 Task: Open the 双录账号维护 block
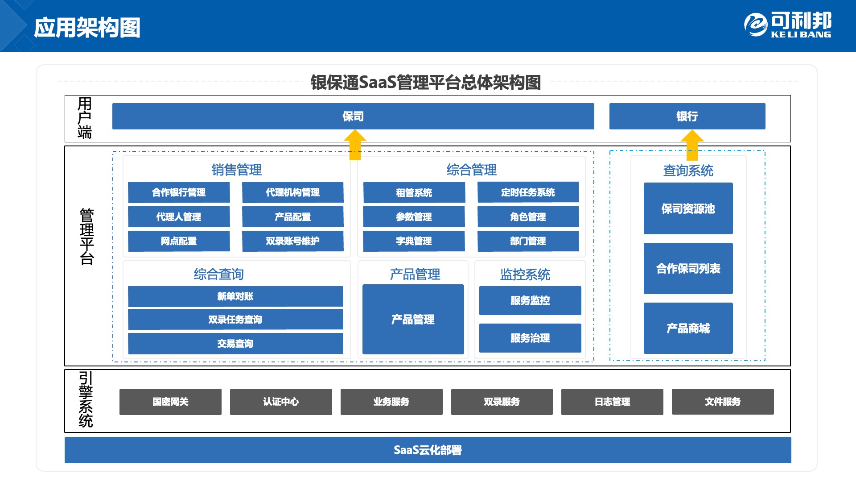pyautogui.click(x=292, y=241)
